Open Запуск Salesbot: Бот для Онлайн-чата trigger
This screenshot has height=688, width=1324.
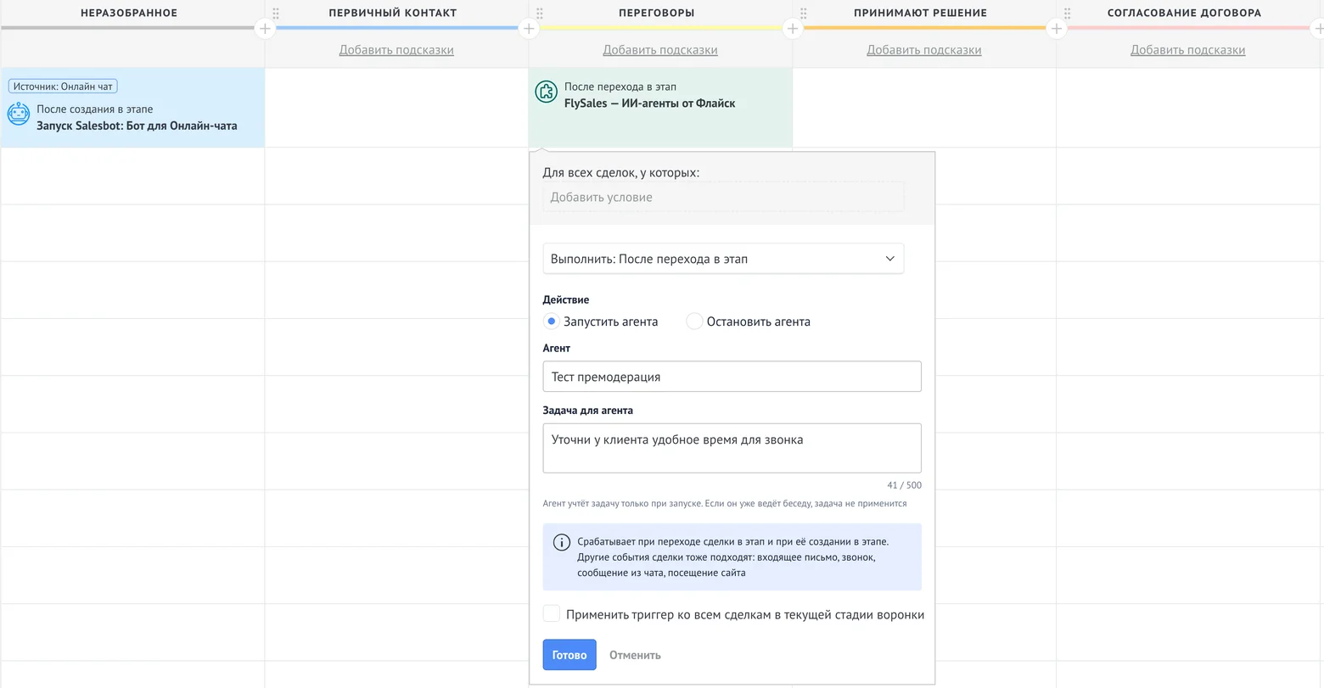(132, 108)
